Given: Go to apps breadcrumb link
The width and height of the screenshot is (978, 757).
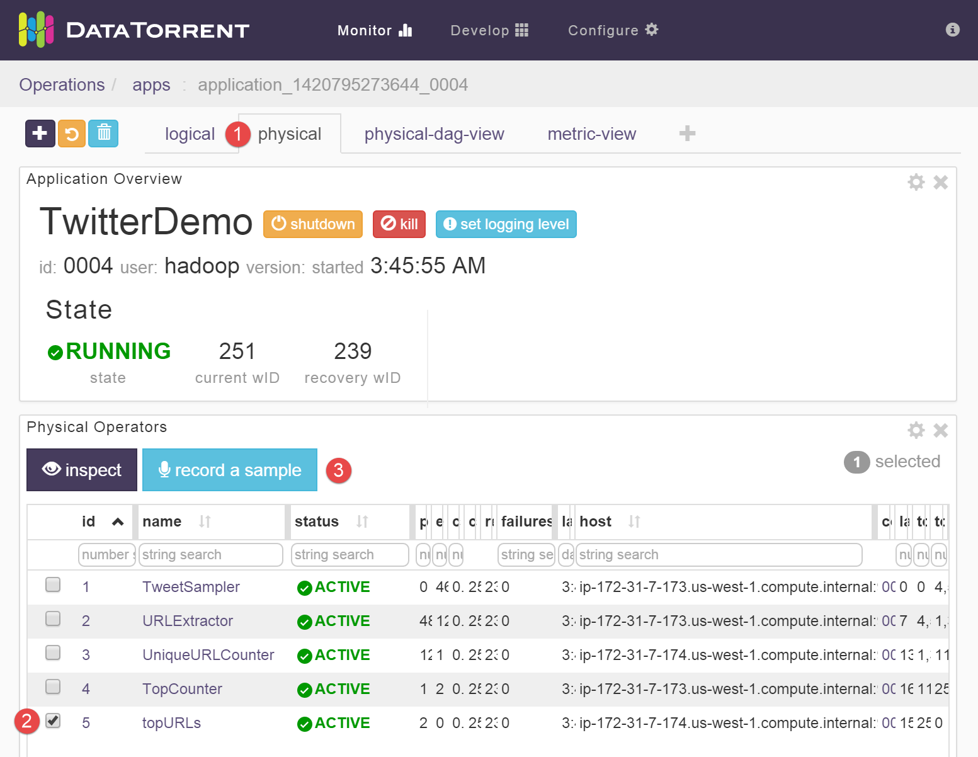Looking at the screenshot, I should pyautogui.click(x=151, y=85).
